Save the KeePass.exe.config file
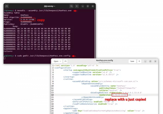The image size is (163, 114). tap(132, 61)
